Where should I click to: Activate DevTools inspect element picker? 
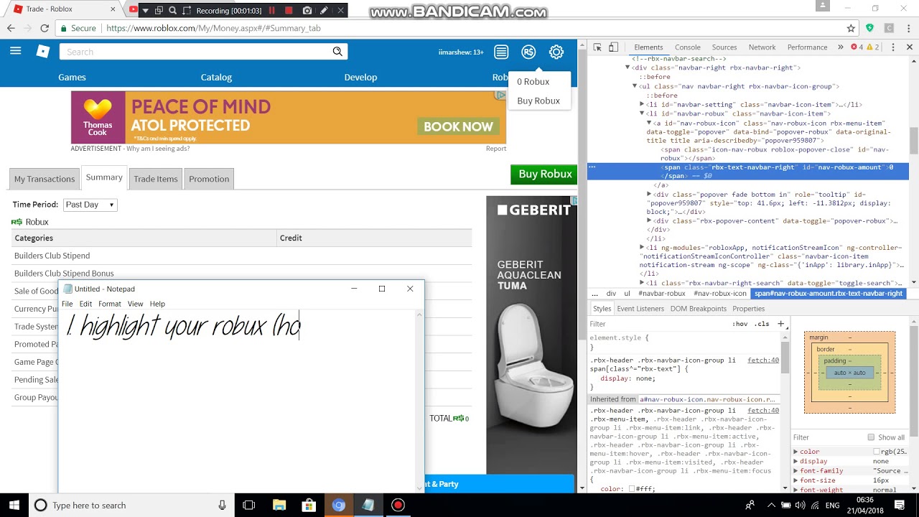pyautogui.click(x=597, y=47)
